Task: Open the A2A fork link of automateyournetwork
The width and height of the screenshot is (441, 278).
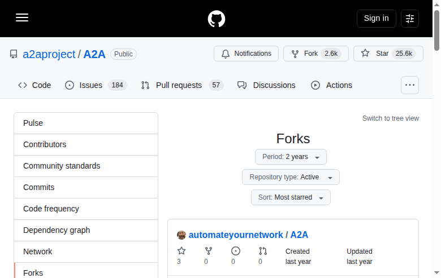Action: click(299, 235)
